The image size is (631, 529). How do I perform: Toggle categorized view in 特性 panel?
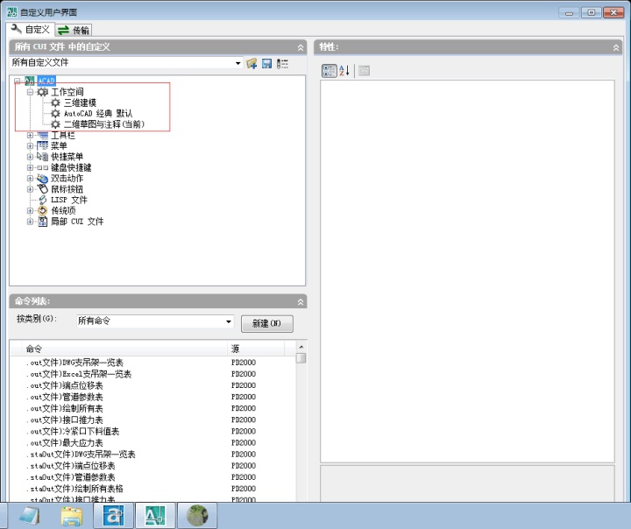tap(330, 71)
